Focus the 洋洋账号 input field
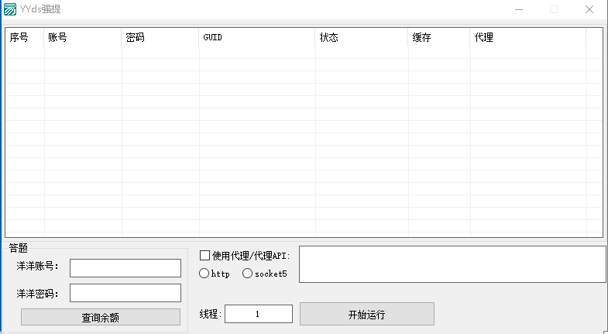 coord(125,267)
